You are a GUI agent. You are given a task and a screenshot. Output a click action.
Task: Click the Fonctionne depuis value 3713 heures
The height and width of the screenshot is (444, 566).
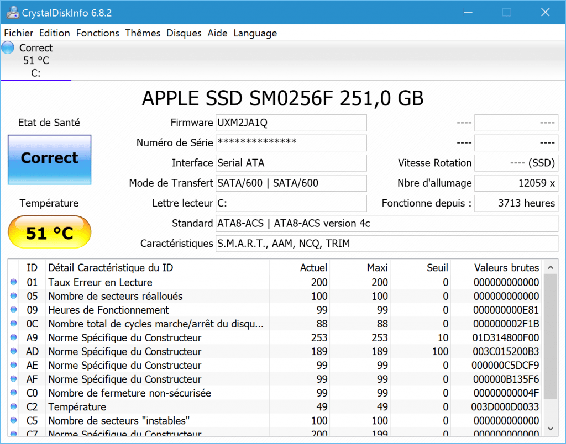click(x=516, y=203)
